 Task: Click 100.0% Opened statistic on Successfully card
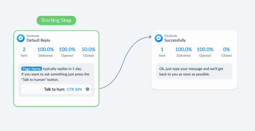coord(205,52)
